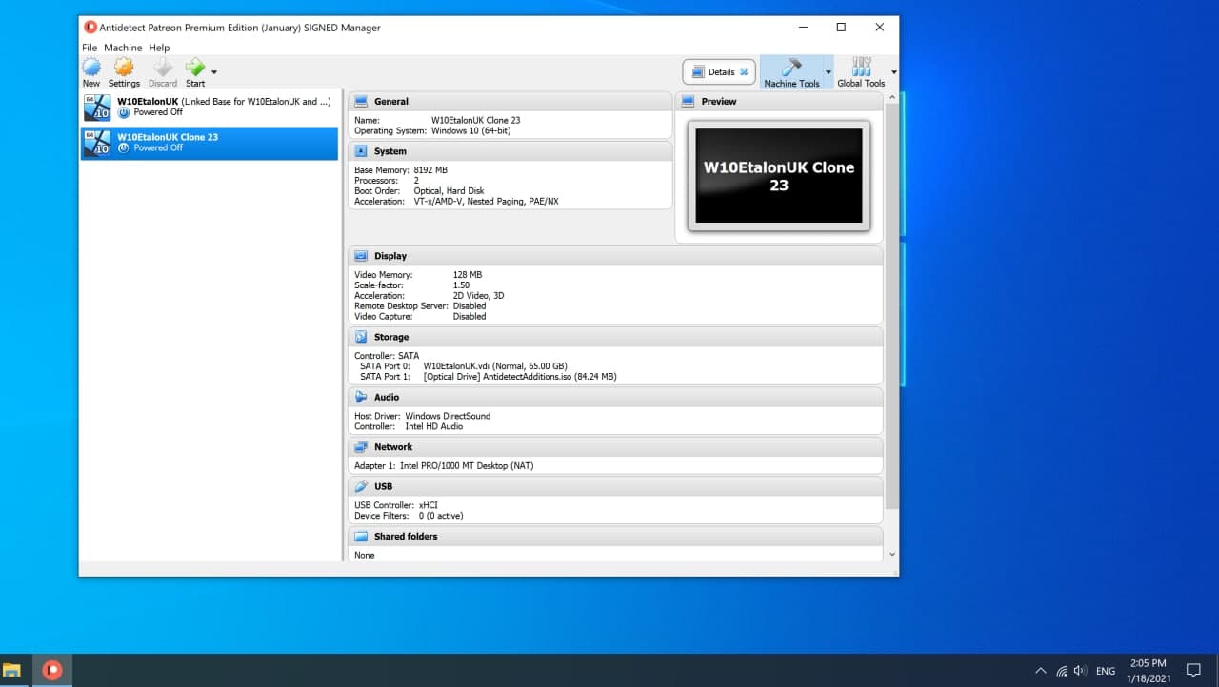Open the Help menu
1219x687 pixels.
click(159, 48)
